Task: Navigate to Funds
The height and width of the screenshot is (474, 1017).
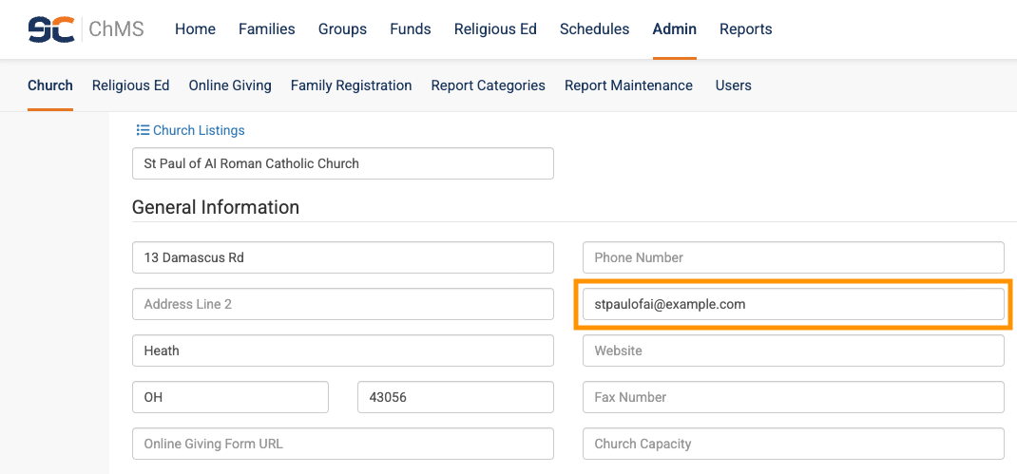Action: (x=410, y=29)
